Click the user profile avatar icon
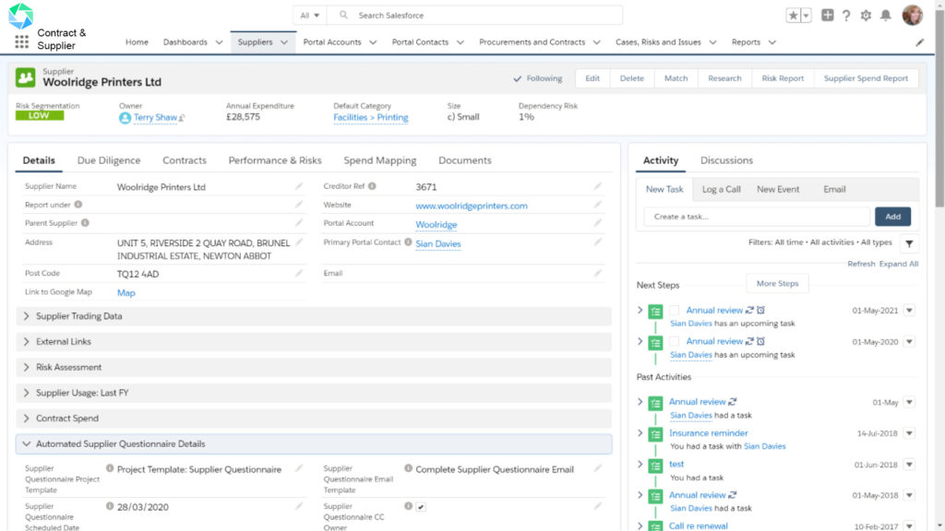Screen dimensions: 945x531 (912, 15)
